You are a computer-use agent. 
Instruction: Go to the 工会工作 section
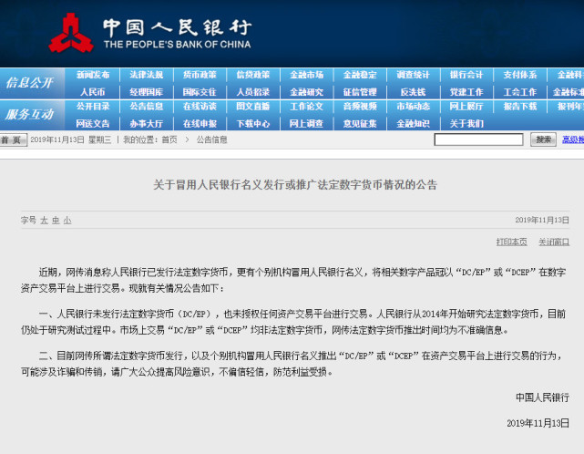pyautogui.click(x=520, y=92)
